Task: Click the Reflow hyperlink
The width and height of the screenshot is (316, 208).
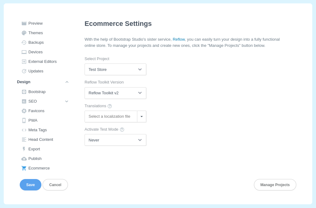Action: 179,39
